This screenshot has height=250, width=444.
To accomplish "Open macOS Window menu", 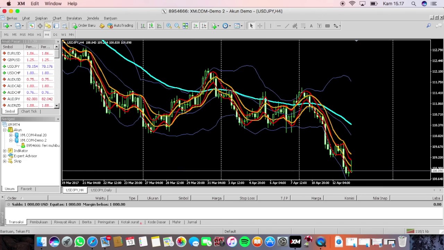I will pos(53,3).
